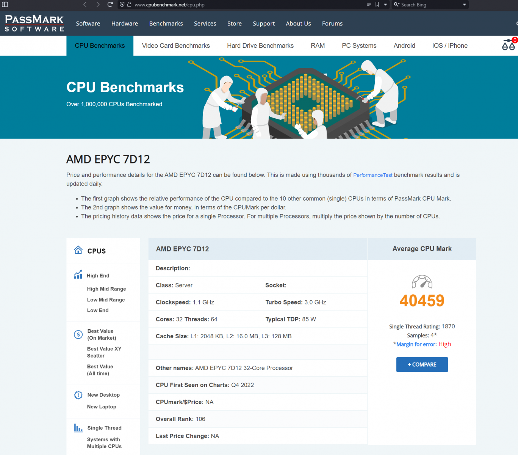The width and height of the screenshot is (518, 455).
Task: Open the New Laptop CPU list
Action: pos(102,406)
